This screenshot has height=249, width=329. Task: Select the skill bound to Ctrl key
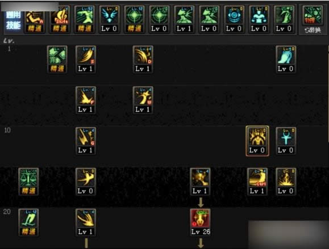coord(257,182)
